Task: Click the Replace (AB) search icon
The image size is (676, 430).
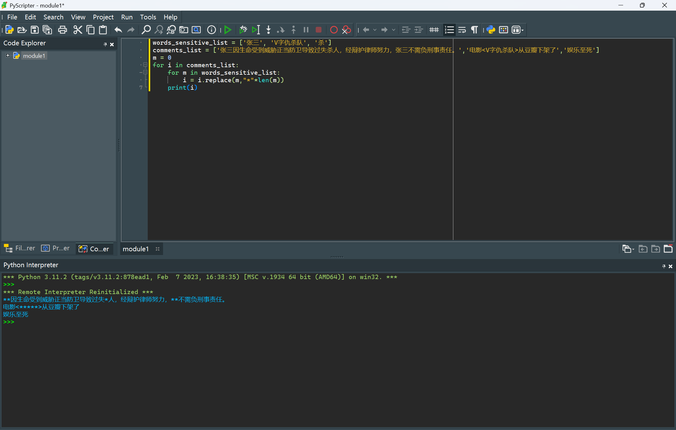Action: 171,30
